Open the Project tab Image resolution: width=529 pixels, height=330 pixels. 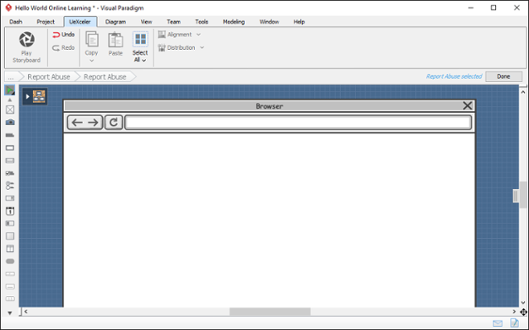[x=46, y=22]
